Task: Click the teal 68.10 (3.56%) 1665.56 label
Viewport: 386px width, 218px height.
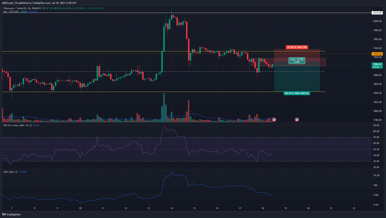Action: [x=297, y=93]
